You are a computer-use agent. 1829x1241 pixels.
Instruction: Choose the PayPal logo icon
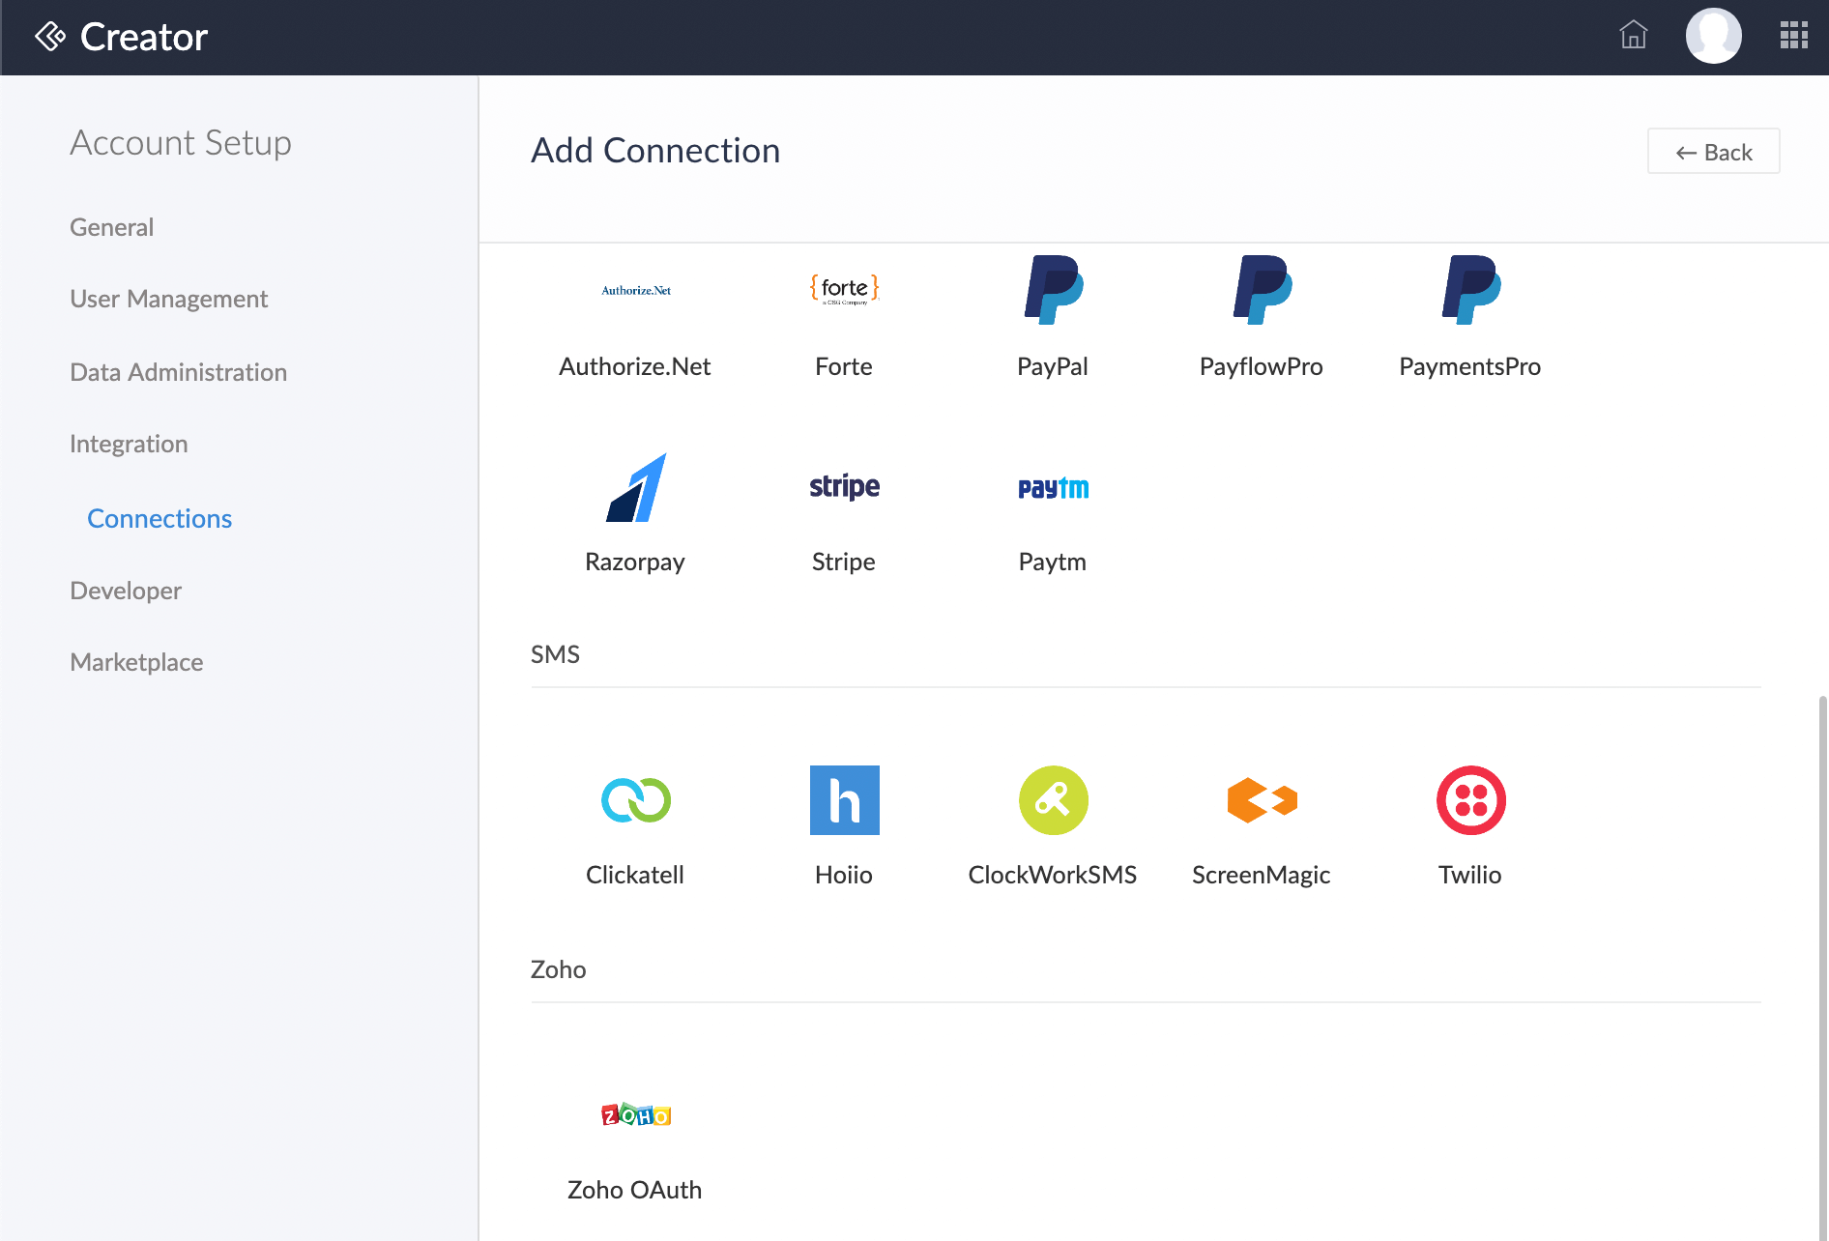click(x=1054, y=290)
